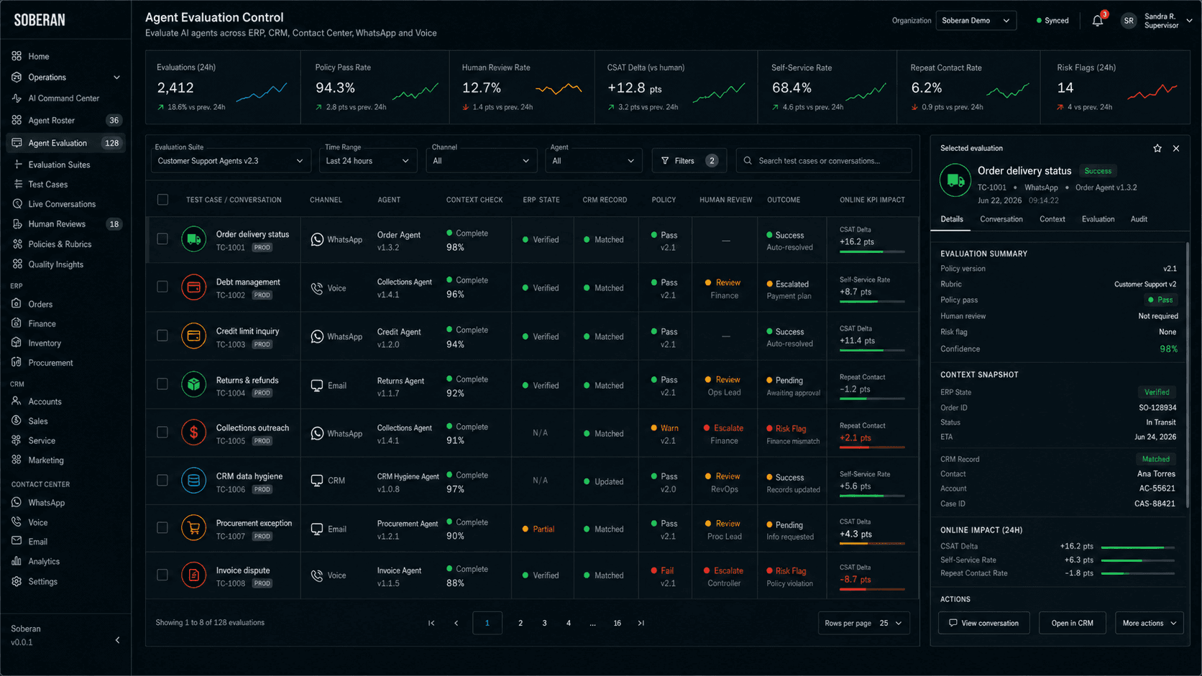Click the Self-Service Rate impact bar in Online Impact
The image size is (1202, 676).
pos(1138,560)
